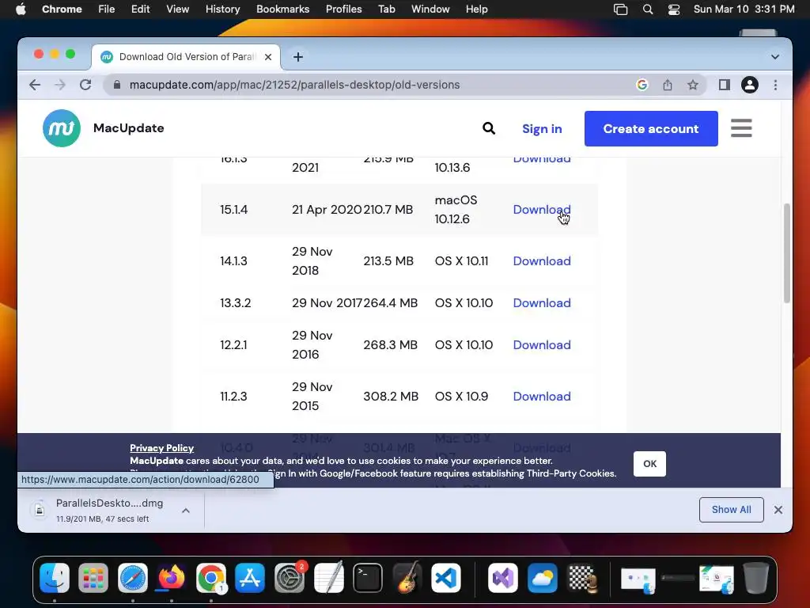The height and width of the screenshot is (608, 810).
Task: Open Trash from the dock
Action: pos(755,577)
